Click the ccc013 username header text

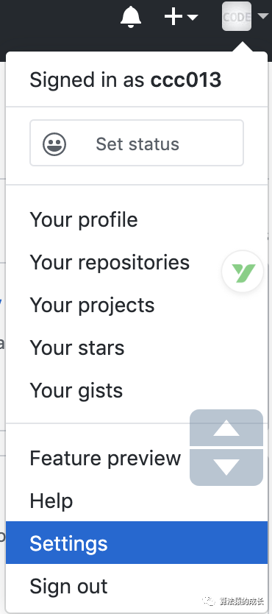(186, 80)
